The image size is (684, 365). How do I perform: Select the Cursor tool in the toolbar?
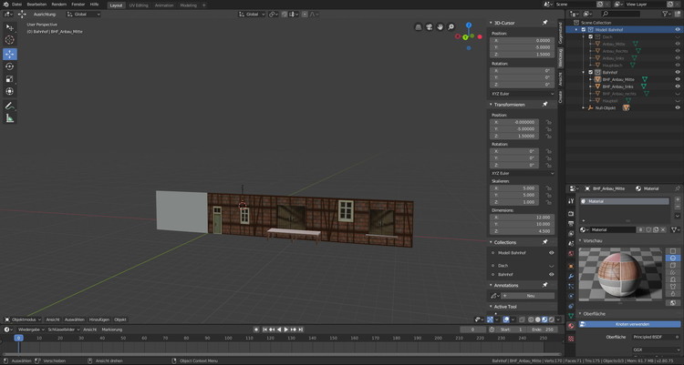point(10,40)
